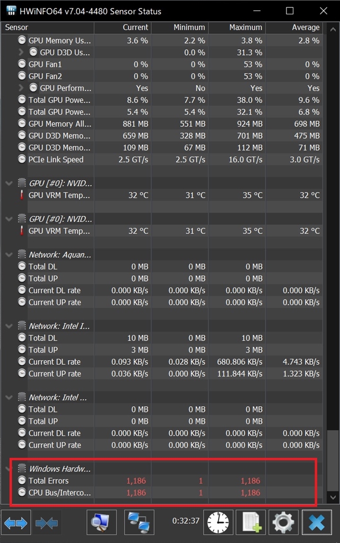Select the PCIe Link Speed row
Viewport: 340px width, 543px height.
click(56, 160)
